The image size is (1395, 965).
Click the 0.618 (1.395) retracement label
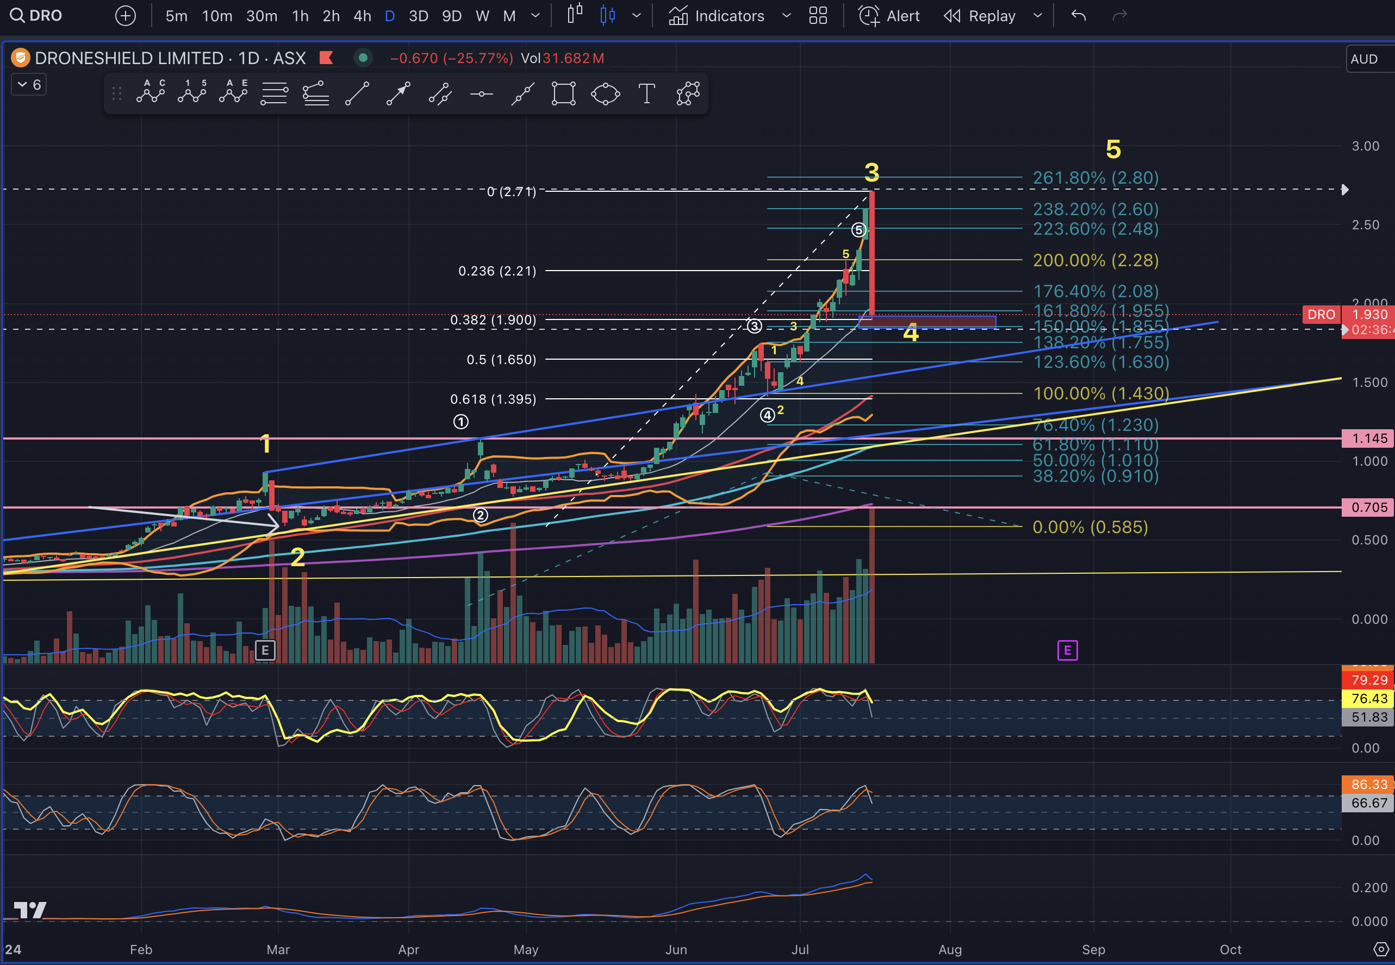pos(493,399)
